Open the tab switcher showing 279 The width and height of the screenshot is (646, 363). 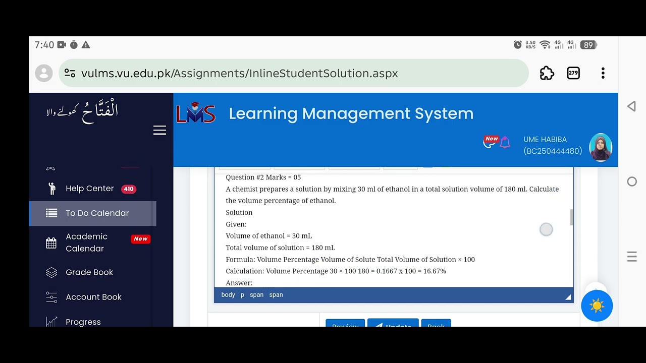[x=573, y=73]
